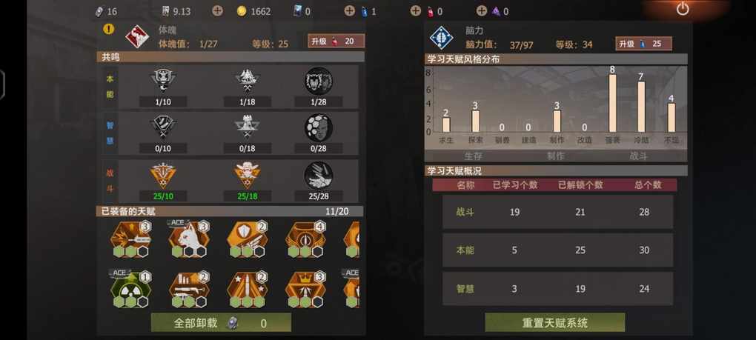Tap the yellow exclamation alert icon
Viewport: 756px width, 340px height.
tap(109, 29)
